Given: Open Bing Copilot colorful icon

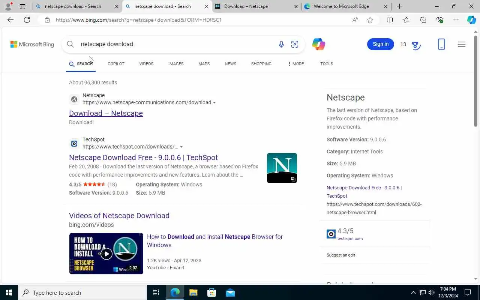Looking at the screenshot, I should click(x=318, y=44).
